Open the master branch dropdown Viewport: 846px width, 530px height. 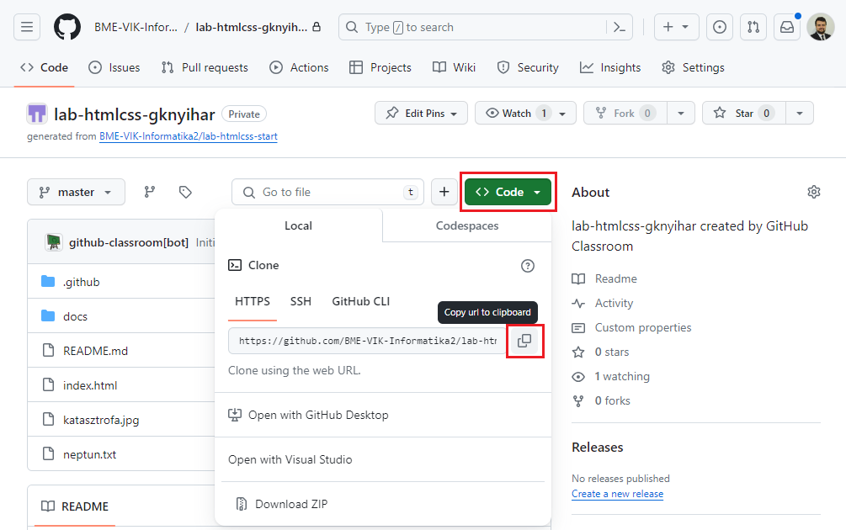76,192
